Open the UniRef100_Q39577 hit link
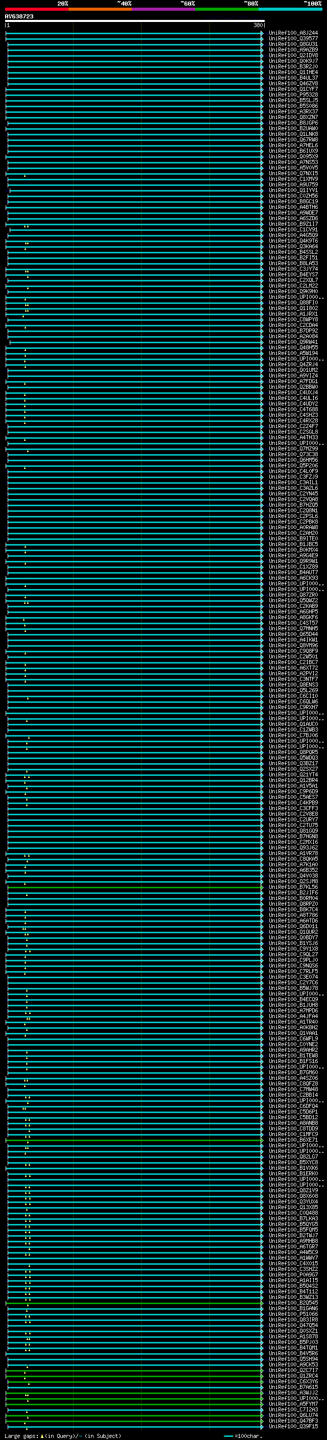Image resolution: width=327 pixels, height=1440 pixels. click(293, 39)
